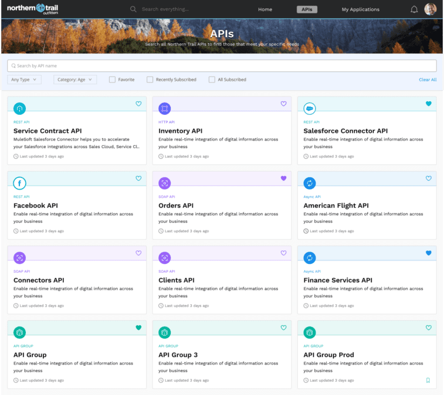Focus the Search everything field
Viewport: 444px width, 395px height.
click(x=165, y=9)
